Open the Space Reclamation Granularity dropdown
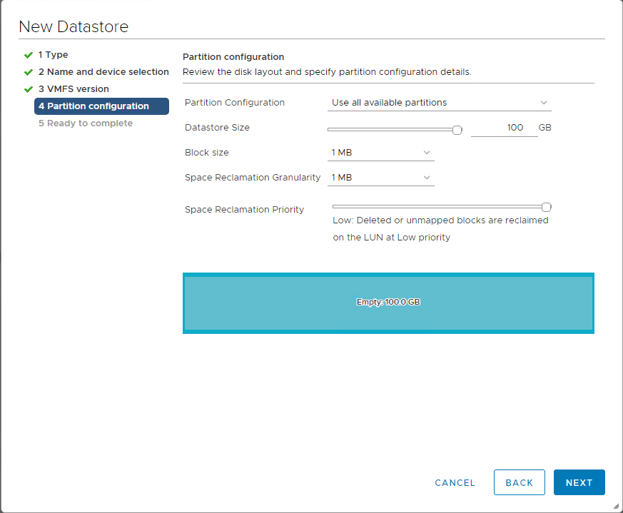 [380, 178]
